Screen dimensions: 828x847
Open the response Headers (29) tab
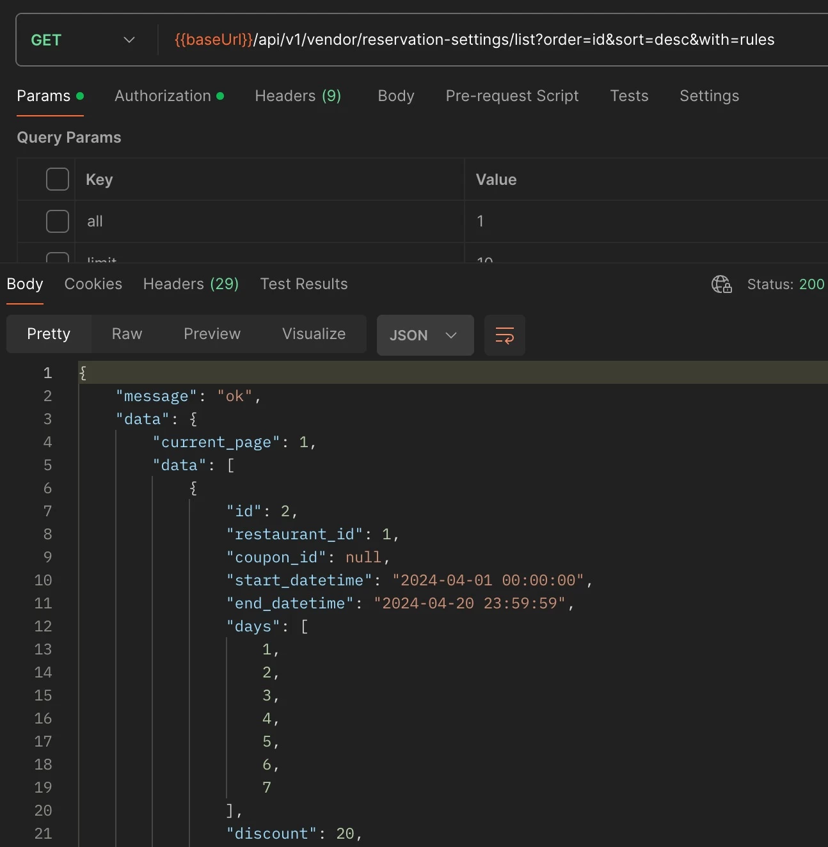coord(191,284)
